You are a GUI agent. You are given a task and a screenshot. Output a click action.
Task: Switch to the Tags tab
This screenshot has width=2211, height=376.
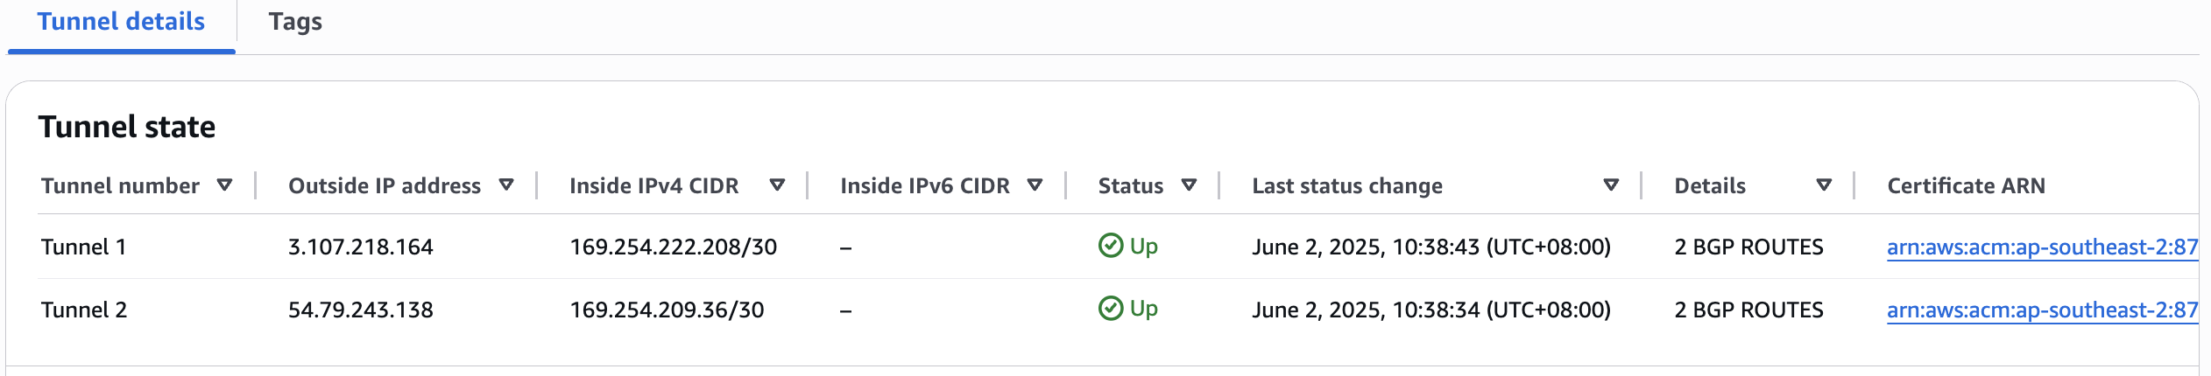point(295,22)
